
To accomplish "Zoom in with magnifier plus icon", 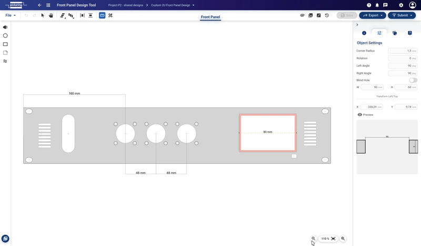I will (x=343, y=239).
